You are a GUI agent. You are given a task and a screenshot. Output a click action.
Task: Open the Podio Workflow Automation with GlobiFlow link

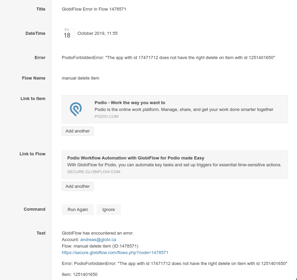pyautogui.click(x=136, y=158)
